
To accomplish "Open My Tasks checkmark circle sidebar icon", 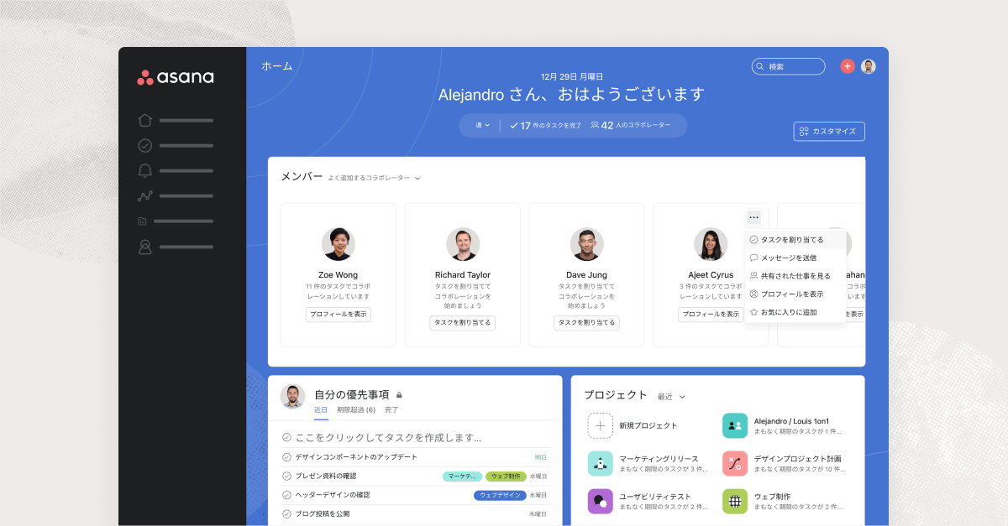I will [145, 145].
